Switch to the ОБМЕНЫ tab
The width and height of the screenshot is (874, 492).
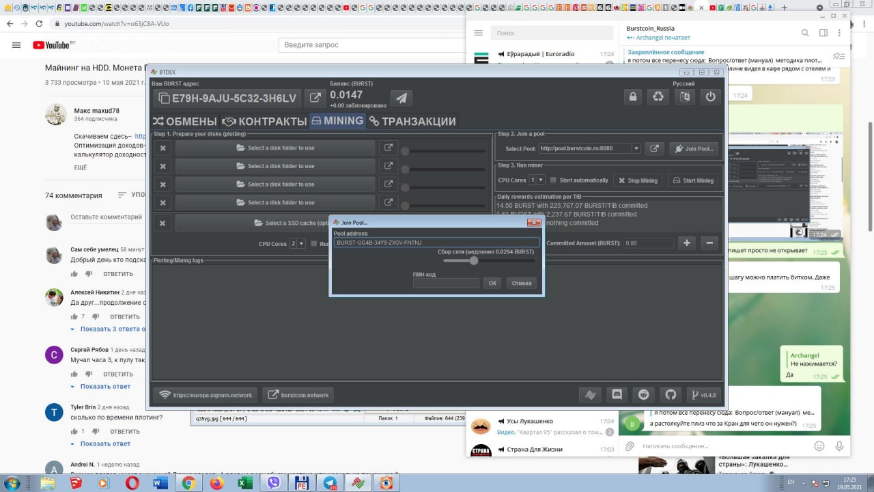click(184, 121)
